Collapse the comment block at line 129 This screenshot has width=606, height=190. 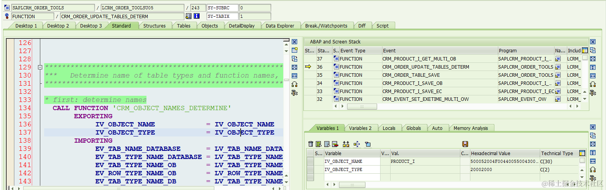(40, 67)
